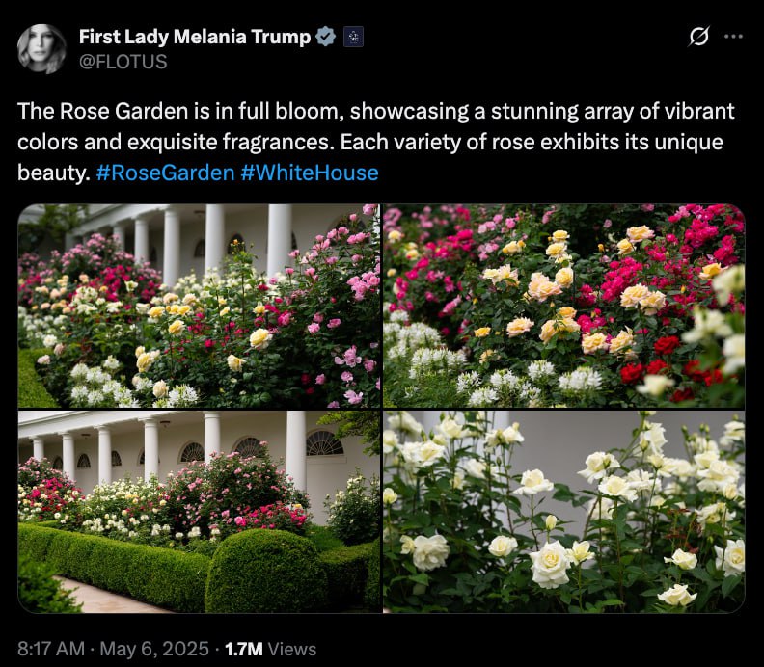View bottom-left photo with trimmed green hedge

[x=199, y=511]
